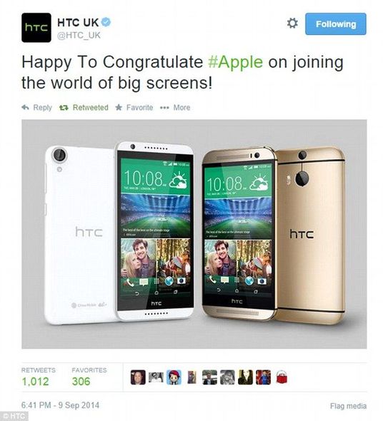Open the 6:41 PM - 9 Sep 2014 timestamp
This screenshot has width=383, height=421.
click(x=60, y=405)
